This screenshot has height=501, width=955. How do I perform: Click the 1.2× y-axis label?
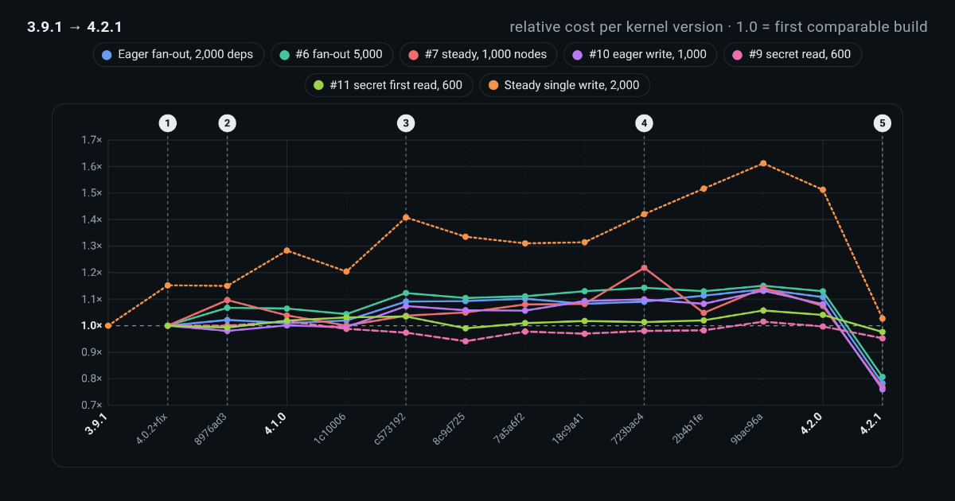coord(92,273)
